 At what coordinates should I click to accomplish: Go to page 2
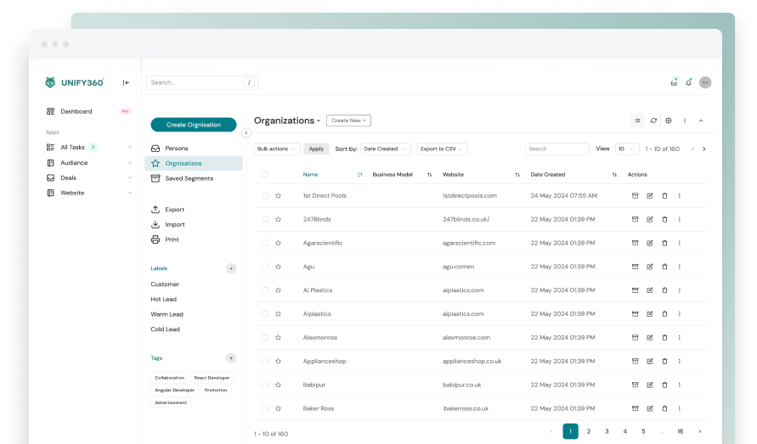(x=589, y=431)
